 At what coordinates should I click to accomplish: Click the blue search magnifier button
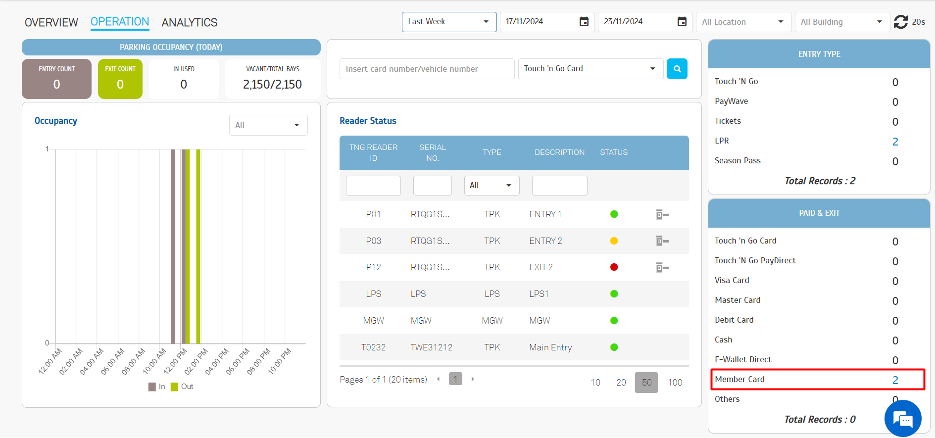click(x=677, y=69)
